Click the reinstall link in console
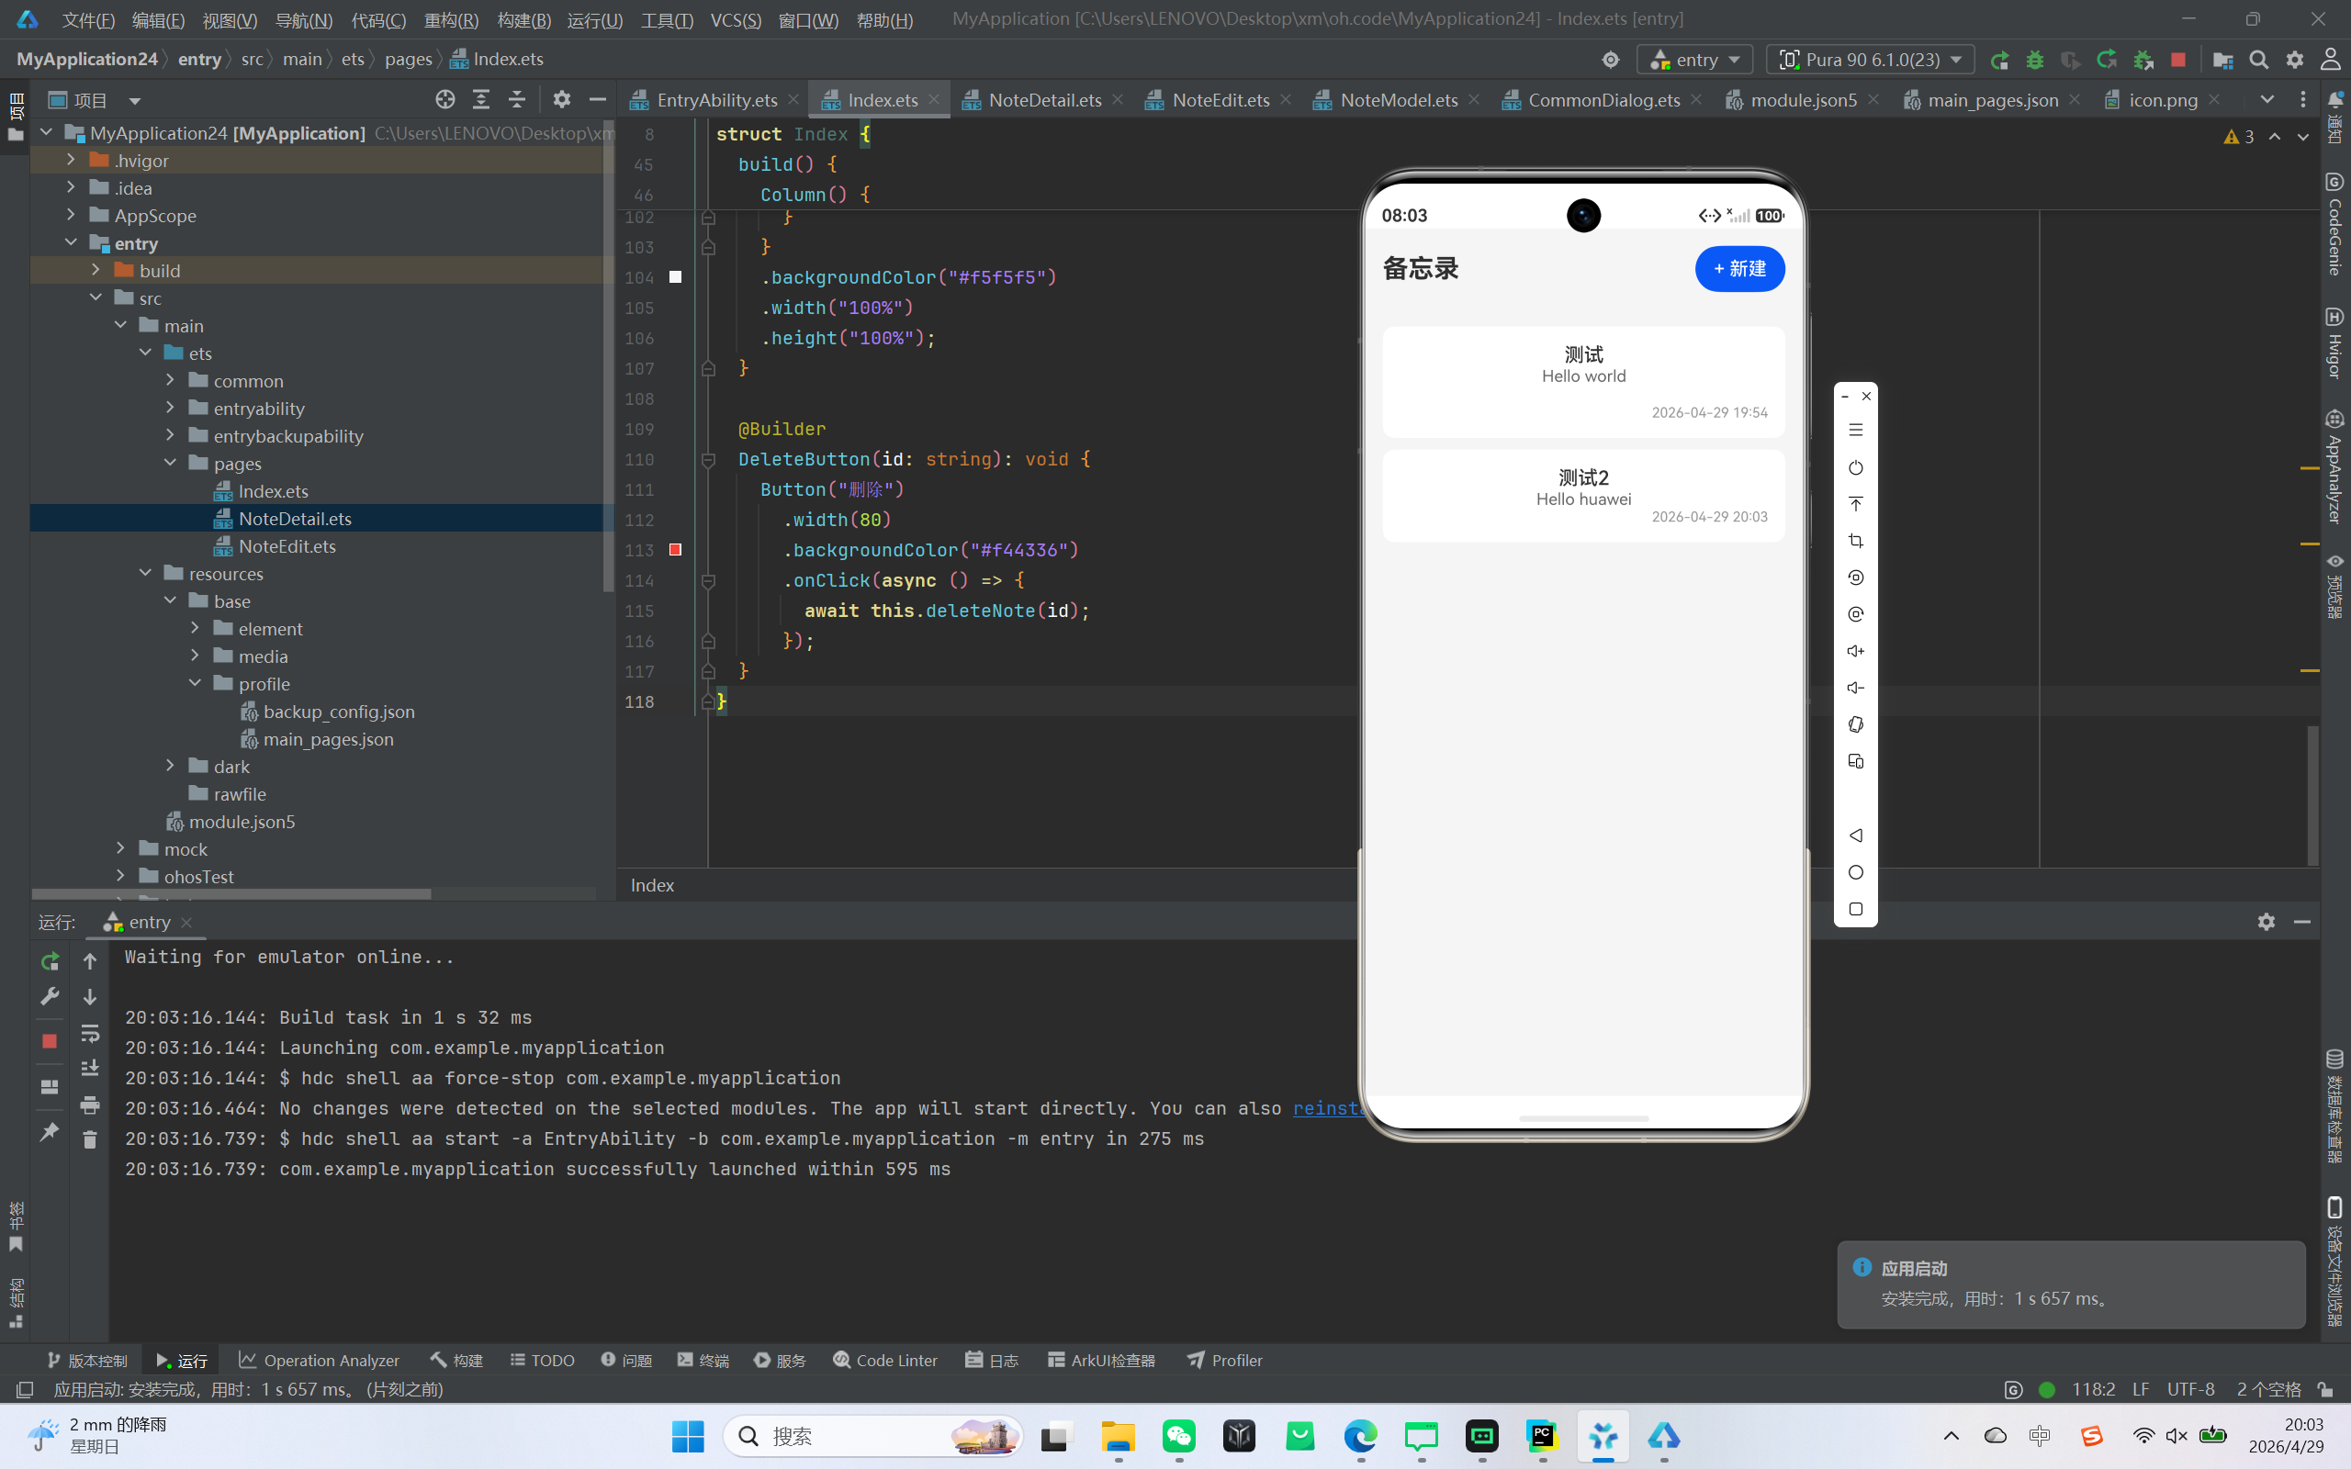 point(1327,1108)
